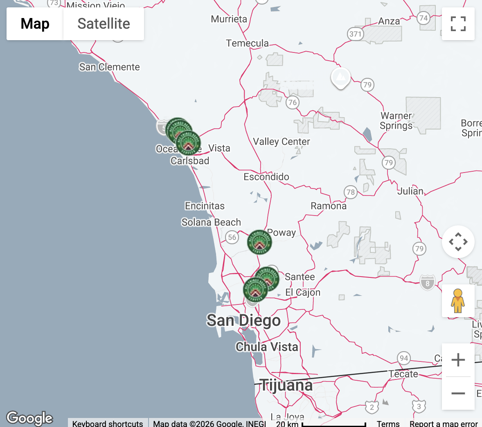This screenshot has width=482, height=427.
Task: Switch to Satellite imagery view
Action: click(x=104, y=24)
